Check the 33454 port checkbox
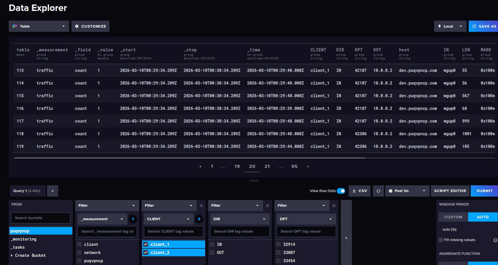The height and width of the screenshot is (265, 498). pos(279,261)
